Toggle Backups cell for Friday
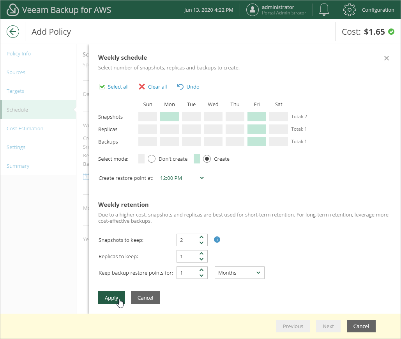The image size is (401, 339). pyautogui.click(x=257, y=142)
